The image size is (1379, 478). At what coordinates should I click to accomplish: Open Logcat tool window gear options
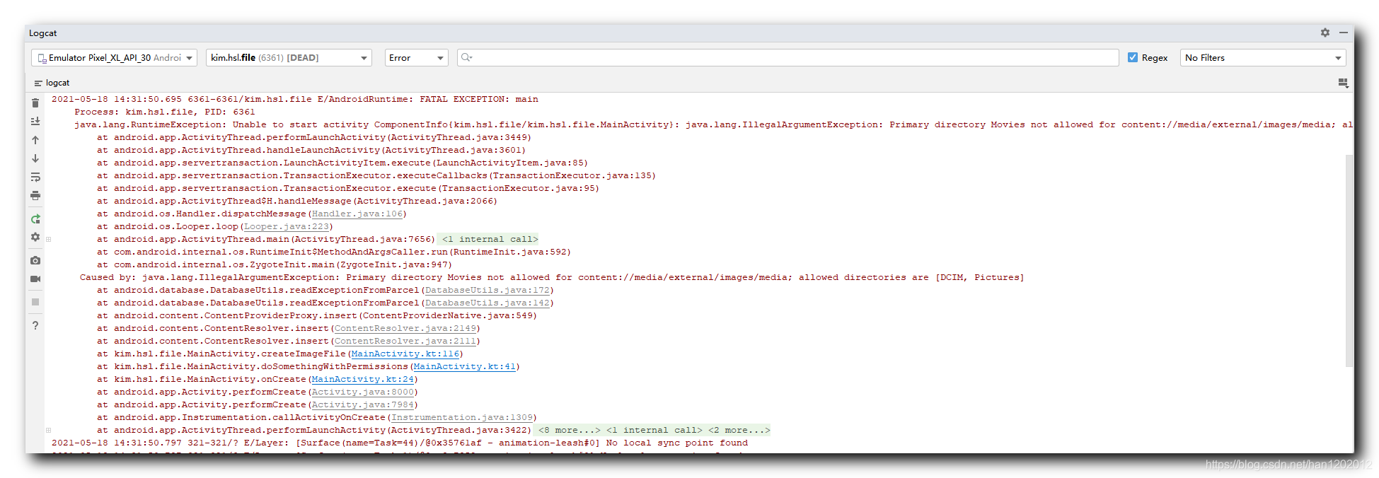pos(1325,33)
